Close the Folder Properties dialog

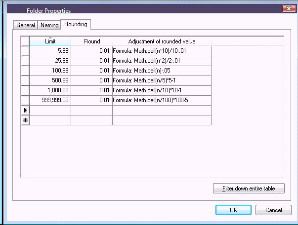click(x=288, y=9)
